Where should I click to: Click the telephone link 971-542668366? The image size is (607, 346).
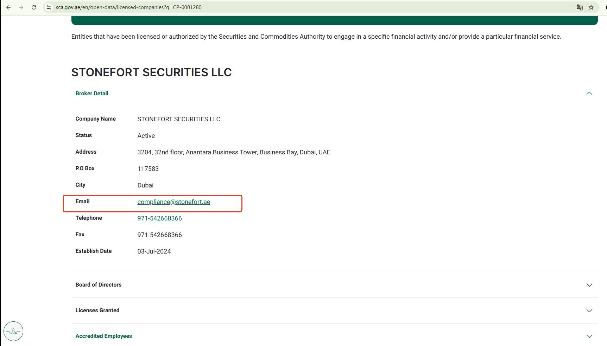pos(159,218)
